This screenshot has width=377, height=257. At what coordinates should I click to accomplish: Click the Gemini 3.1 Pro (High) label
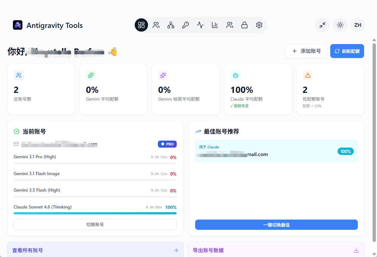35,157
